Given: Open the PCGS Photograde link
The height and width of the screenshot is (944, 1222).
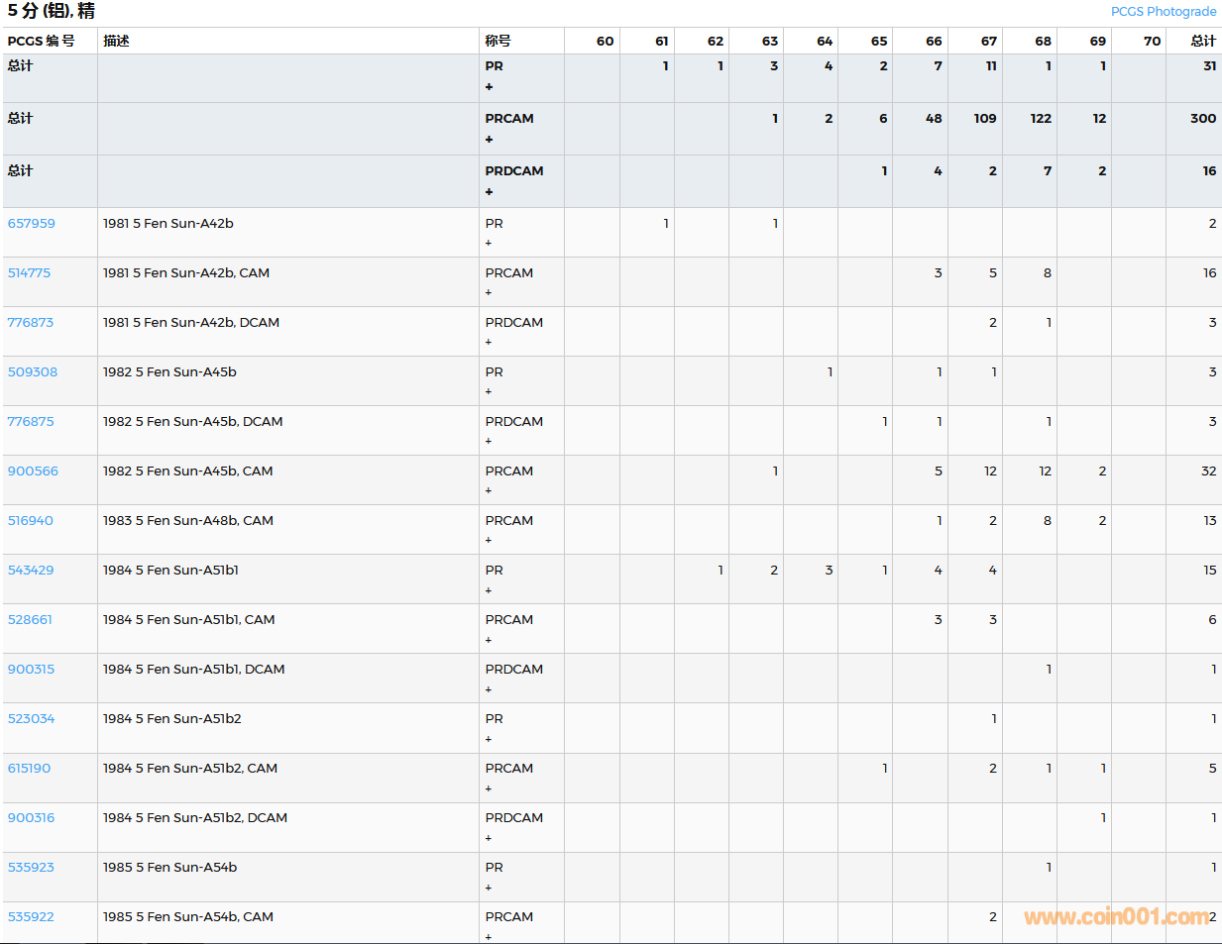Looking at the screenshot, I should coord(1163,12).
